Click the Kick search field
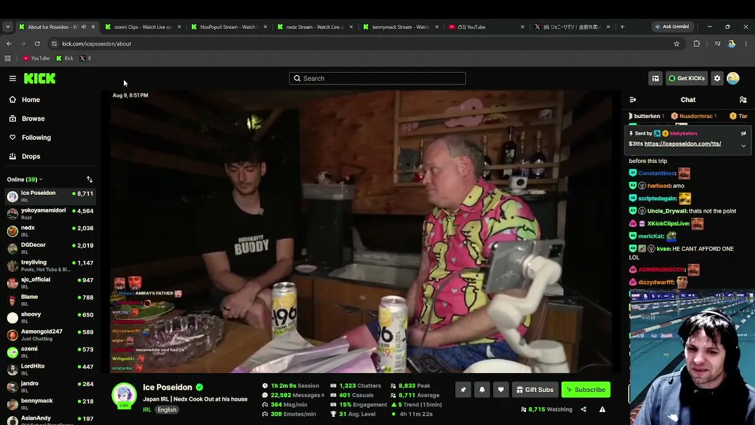 (377, 79)
